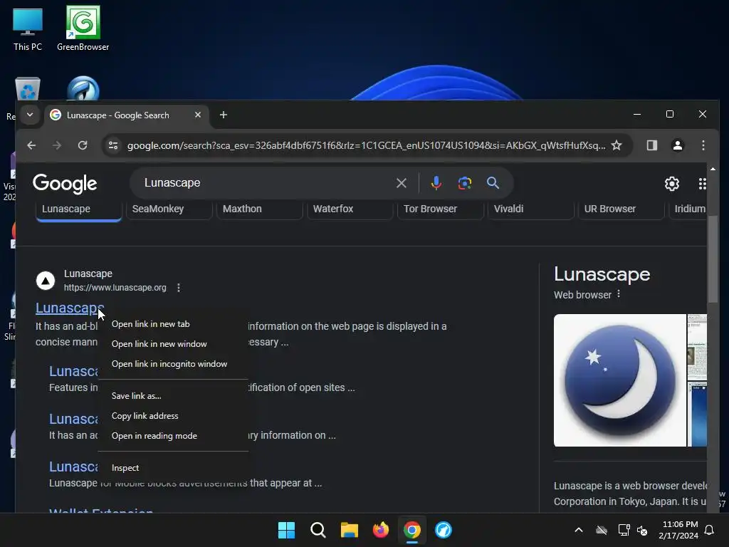Viewport: 729px width, 547px height.
Task: Toggle the Chrome side panel
Action: pyautogui.click(x=652, y=145)
